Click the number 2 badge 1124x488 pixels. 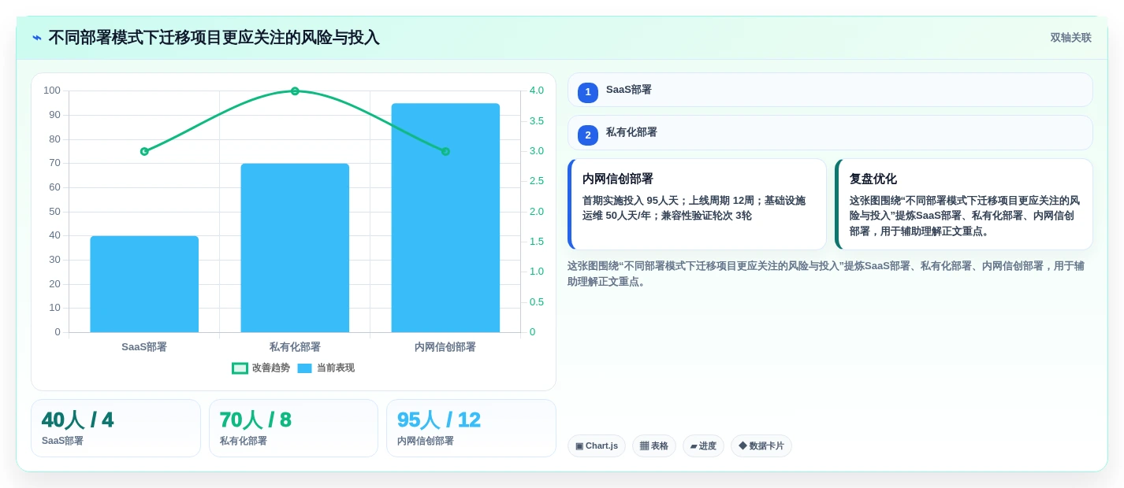[x=588, y=135]
